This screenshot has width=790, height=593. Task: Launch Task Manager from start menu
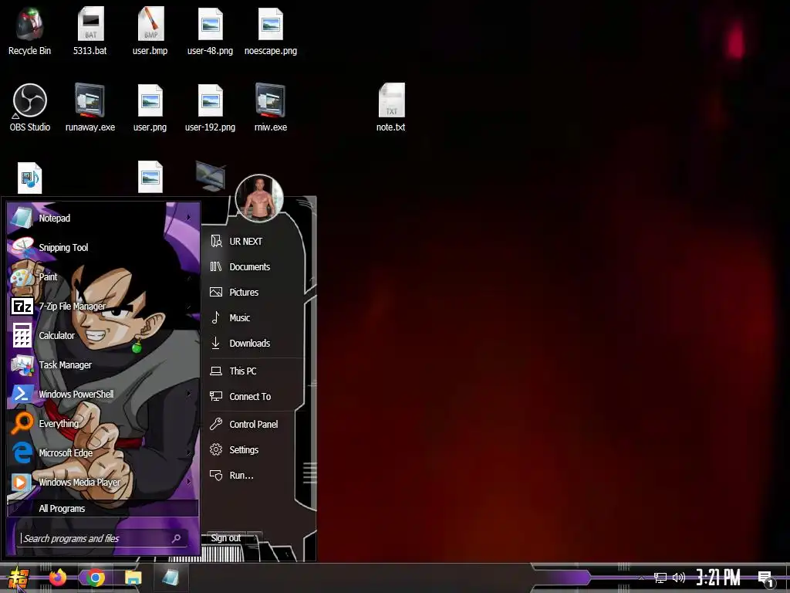tap(103, 364)
